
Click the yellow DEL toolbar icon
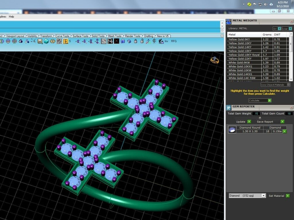(65, 41)
